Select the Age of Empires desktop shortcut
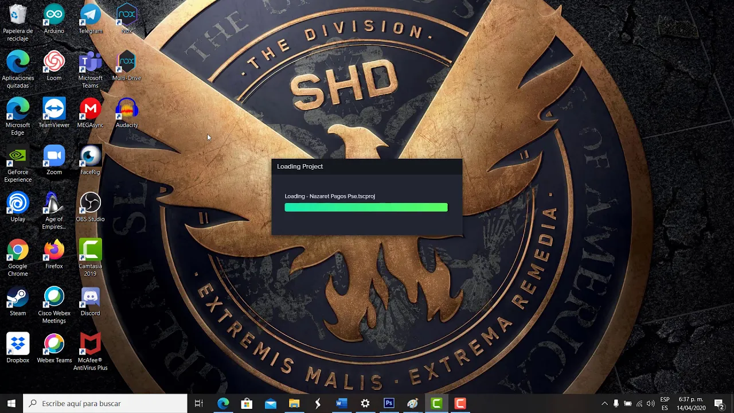The image size is (734, 413). pyautogui.click(x=54, y=211)
